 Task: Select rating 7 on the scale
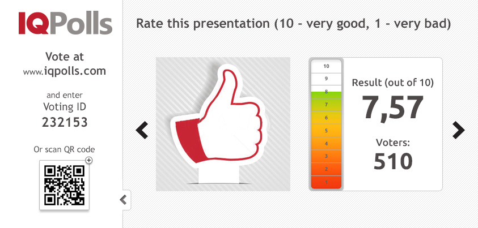pos(326,105)
